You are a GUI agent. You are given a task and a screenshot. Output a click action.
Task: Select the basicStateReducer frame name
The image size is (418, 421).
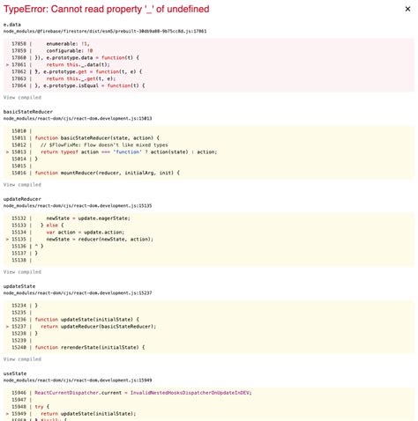pyautogui.click(x=28, y=112)
